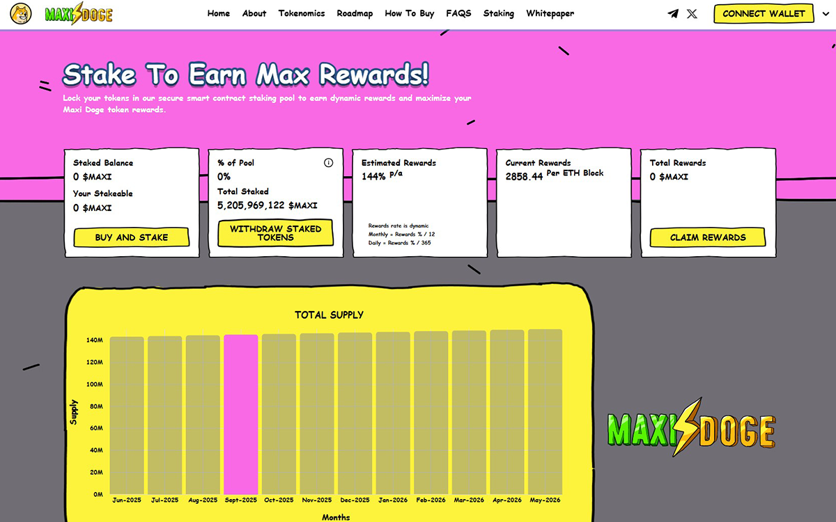Open the How To Buy menu item
The width and height of the screenshot is (836, 522).
coord(410,13)
